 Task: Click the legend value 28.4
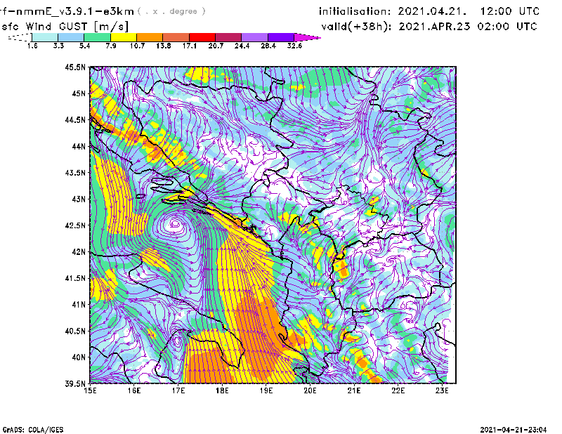coord(268,46)
